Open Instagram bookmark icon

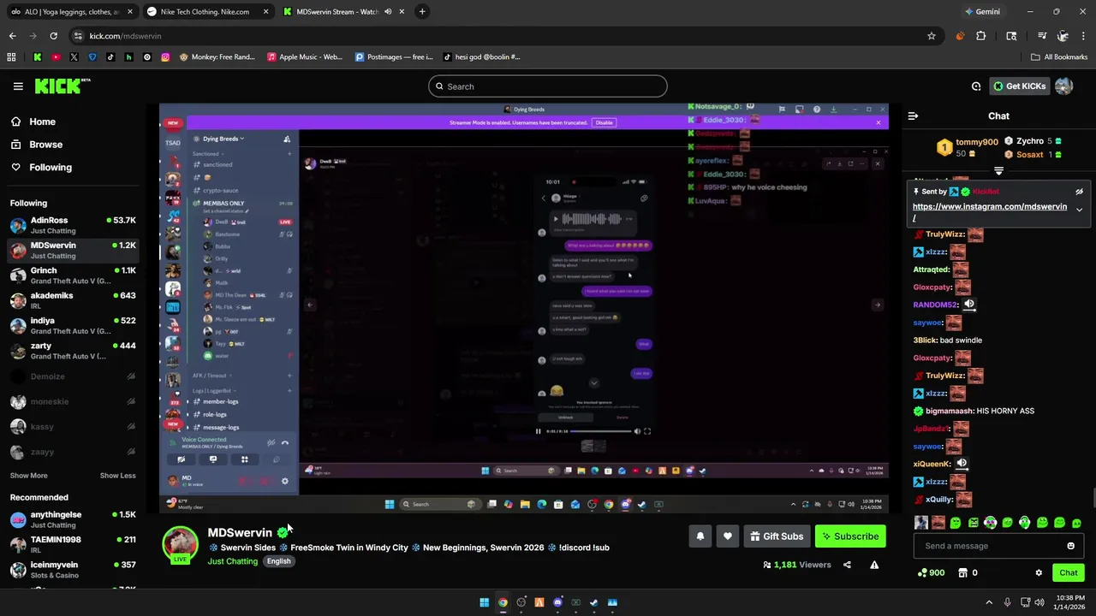[165, 57]
